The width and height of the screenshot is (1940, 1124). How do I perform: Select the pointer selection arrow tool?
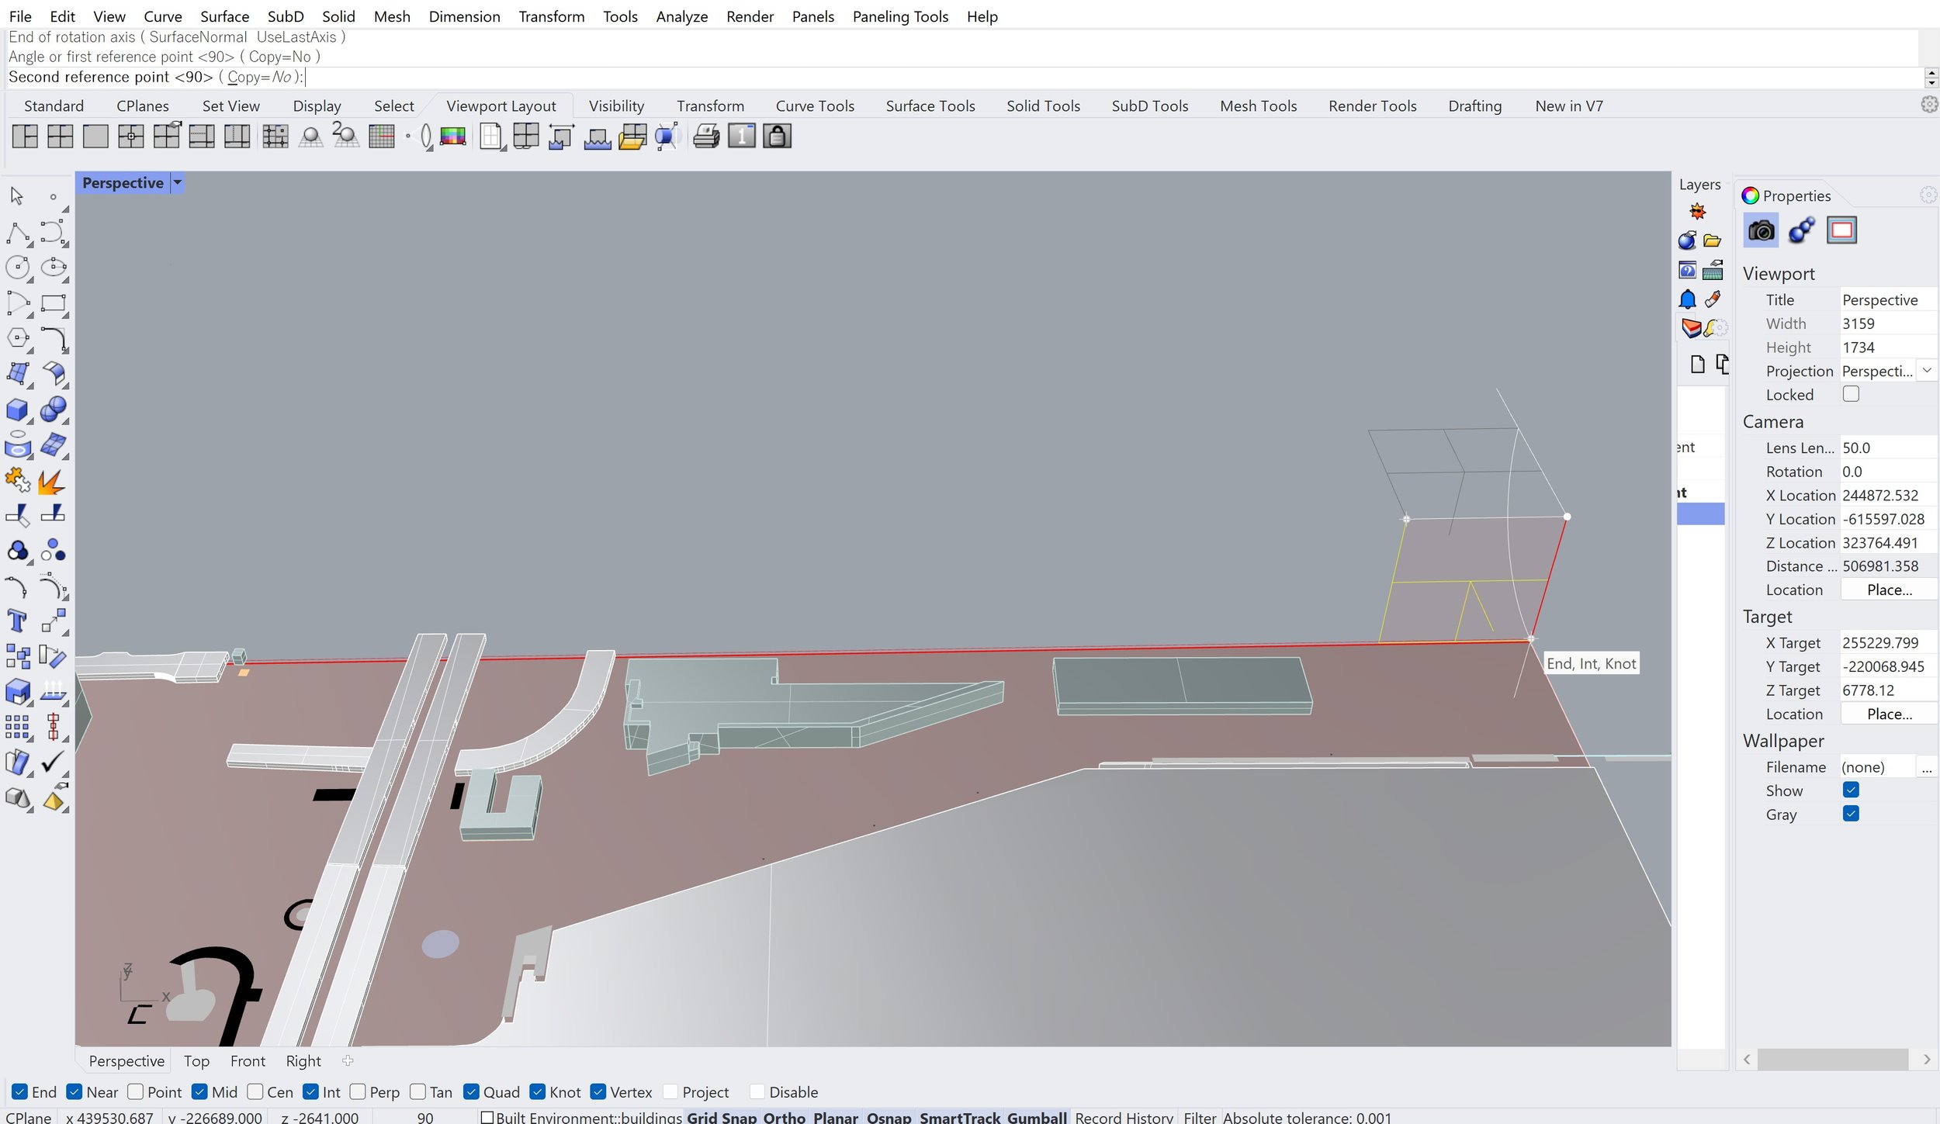(18, 196)
